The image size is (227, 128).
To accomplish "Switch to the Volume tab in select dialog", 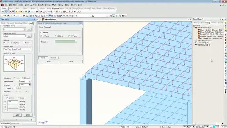I will click(48, 27).
